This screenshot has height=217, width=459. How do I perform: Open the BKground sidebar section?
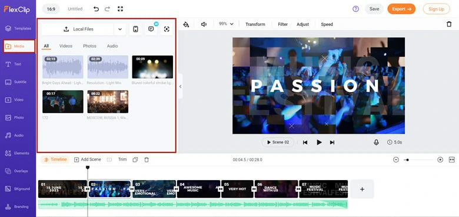click(x=18, y=189)
